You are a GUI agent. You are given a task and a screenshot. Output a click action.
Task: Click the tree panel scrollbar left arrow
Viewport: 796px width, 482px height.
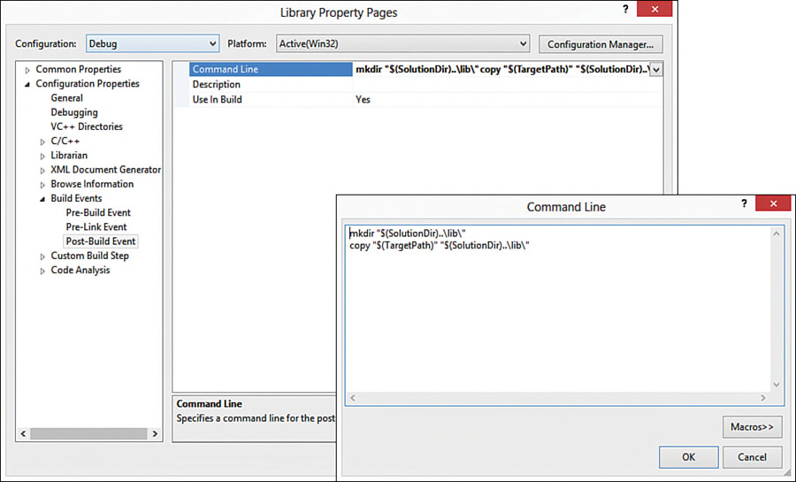23,433
